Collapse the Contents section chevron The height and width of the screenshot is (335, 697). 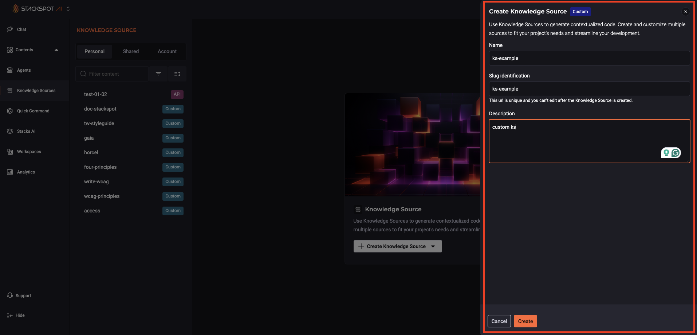click(56, 50)
